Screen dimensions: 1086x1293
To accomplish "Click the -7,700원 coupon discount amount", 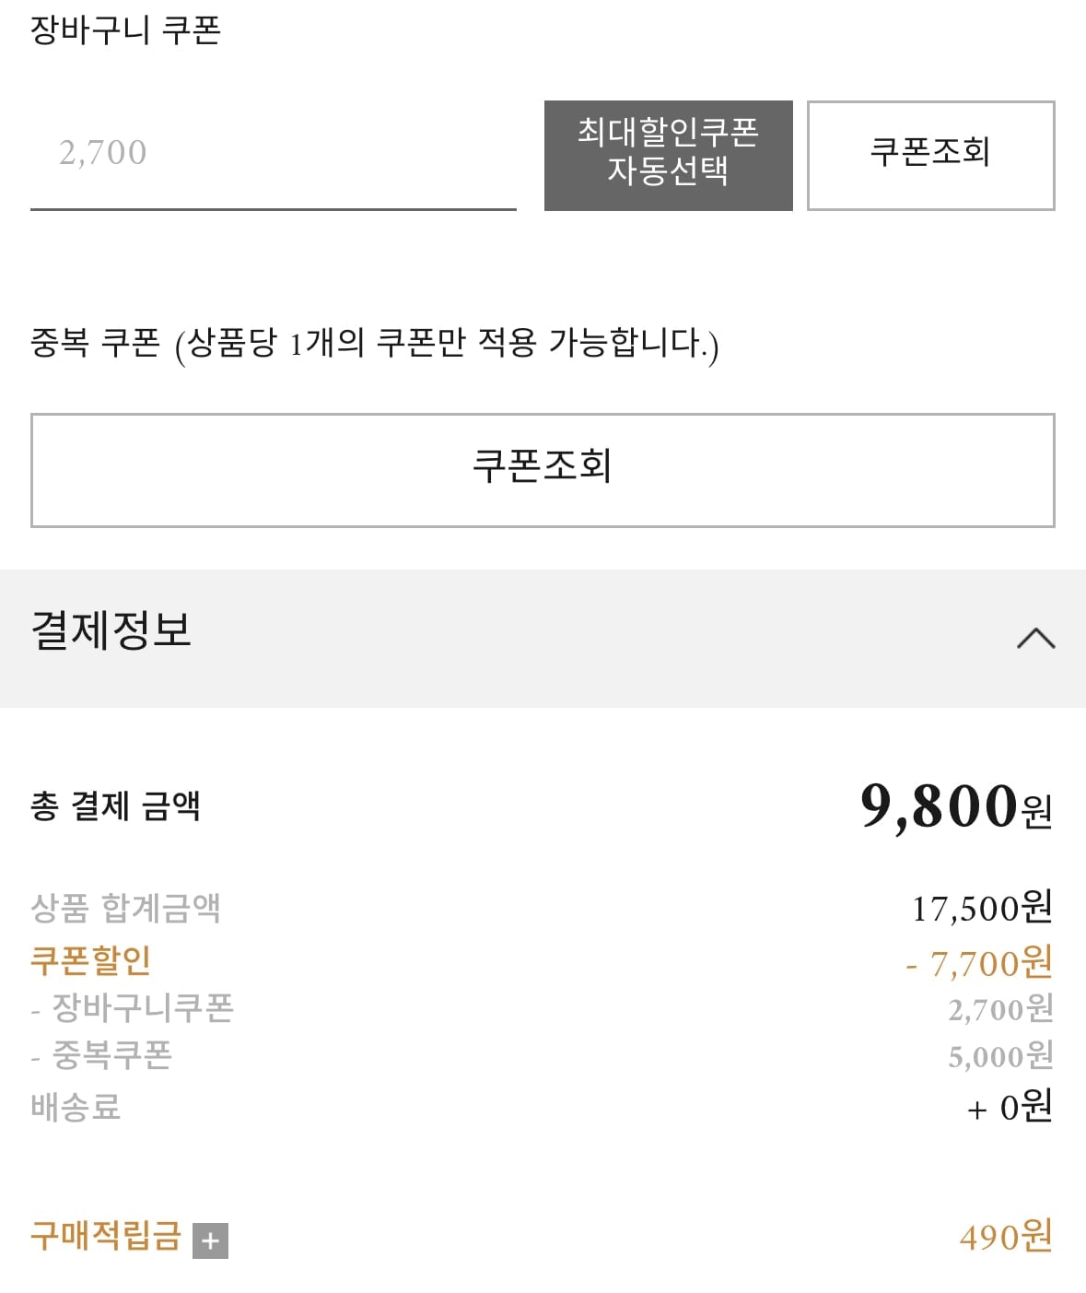I will point(978,964).
